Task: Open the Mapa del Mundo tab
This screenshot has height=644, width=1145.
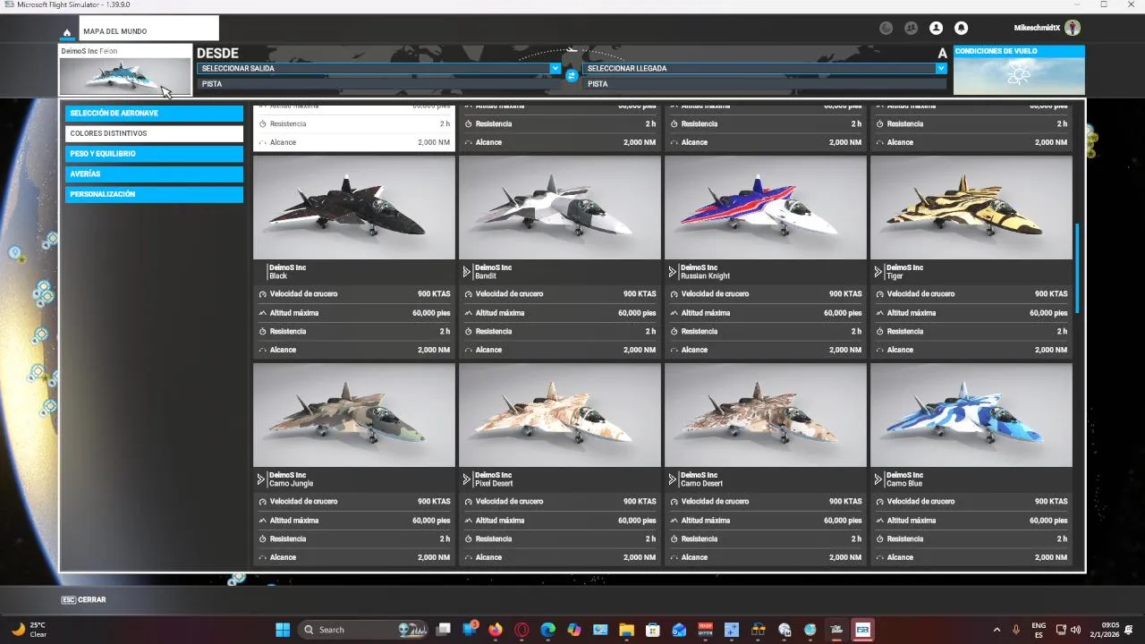Action: click(148, 30)
